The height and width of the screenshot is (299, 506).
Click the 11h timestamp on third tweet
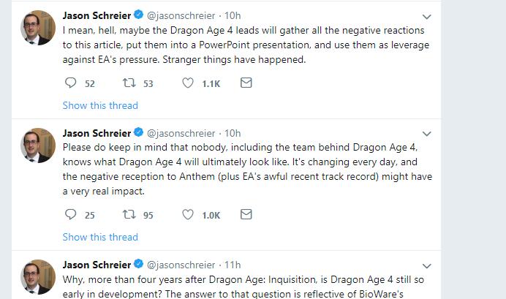click(233, 265)
